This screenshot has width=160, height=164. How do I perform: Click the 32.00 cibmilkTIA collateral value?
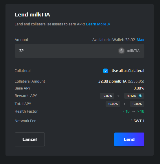[113, 81]
